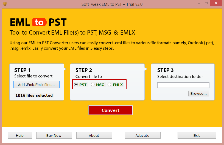
Task: Click 'Select destination folder' label
Action: 180,77
